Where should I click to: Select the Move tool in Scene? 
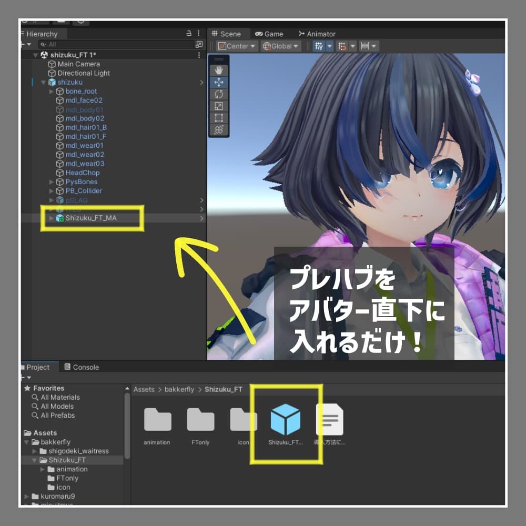click(x=219, y=82)
